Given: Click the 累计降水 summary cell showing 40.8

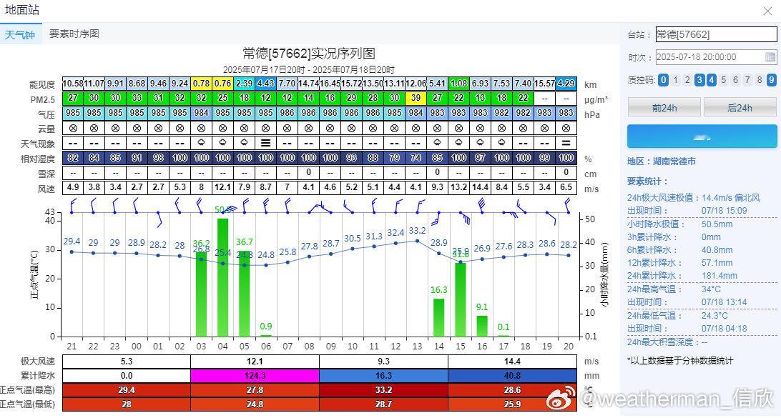Looking at the screenshot, I should (513, 376).
